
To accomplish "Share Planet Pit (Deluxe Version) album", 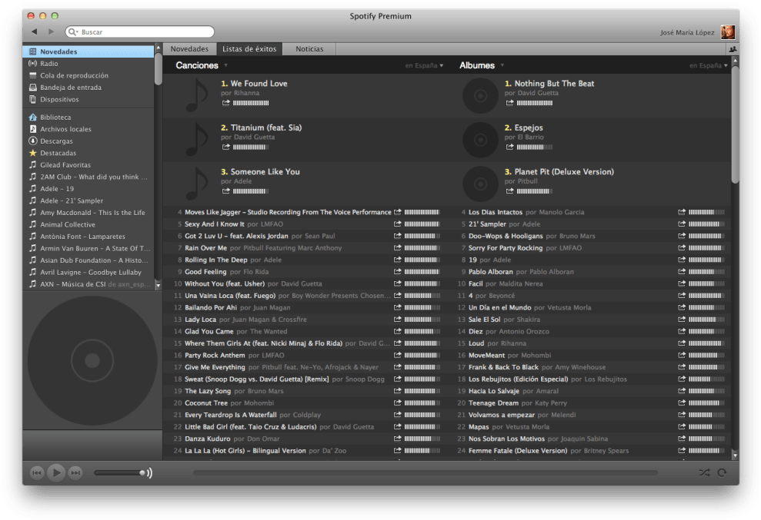I will [509, 191].
